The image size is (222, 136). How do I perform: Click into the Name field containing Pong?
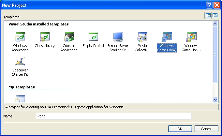point(113,116)
